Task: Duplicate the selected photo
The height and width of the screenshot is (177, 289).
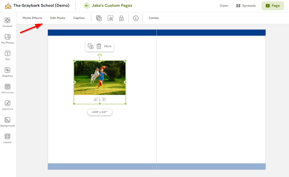Action: coord(91,46)
